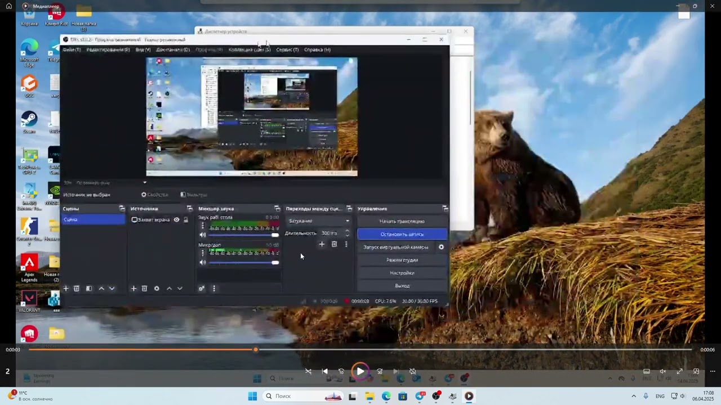Screen dimensions: 721x405
Task: Open scene filters icon in Scenes panel
Action: click(88, 289)
